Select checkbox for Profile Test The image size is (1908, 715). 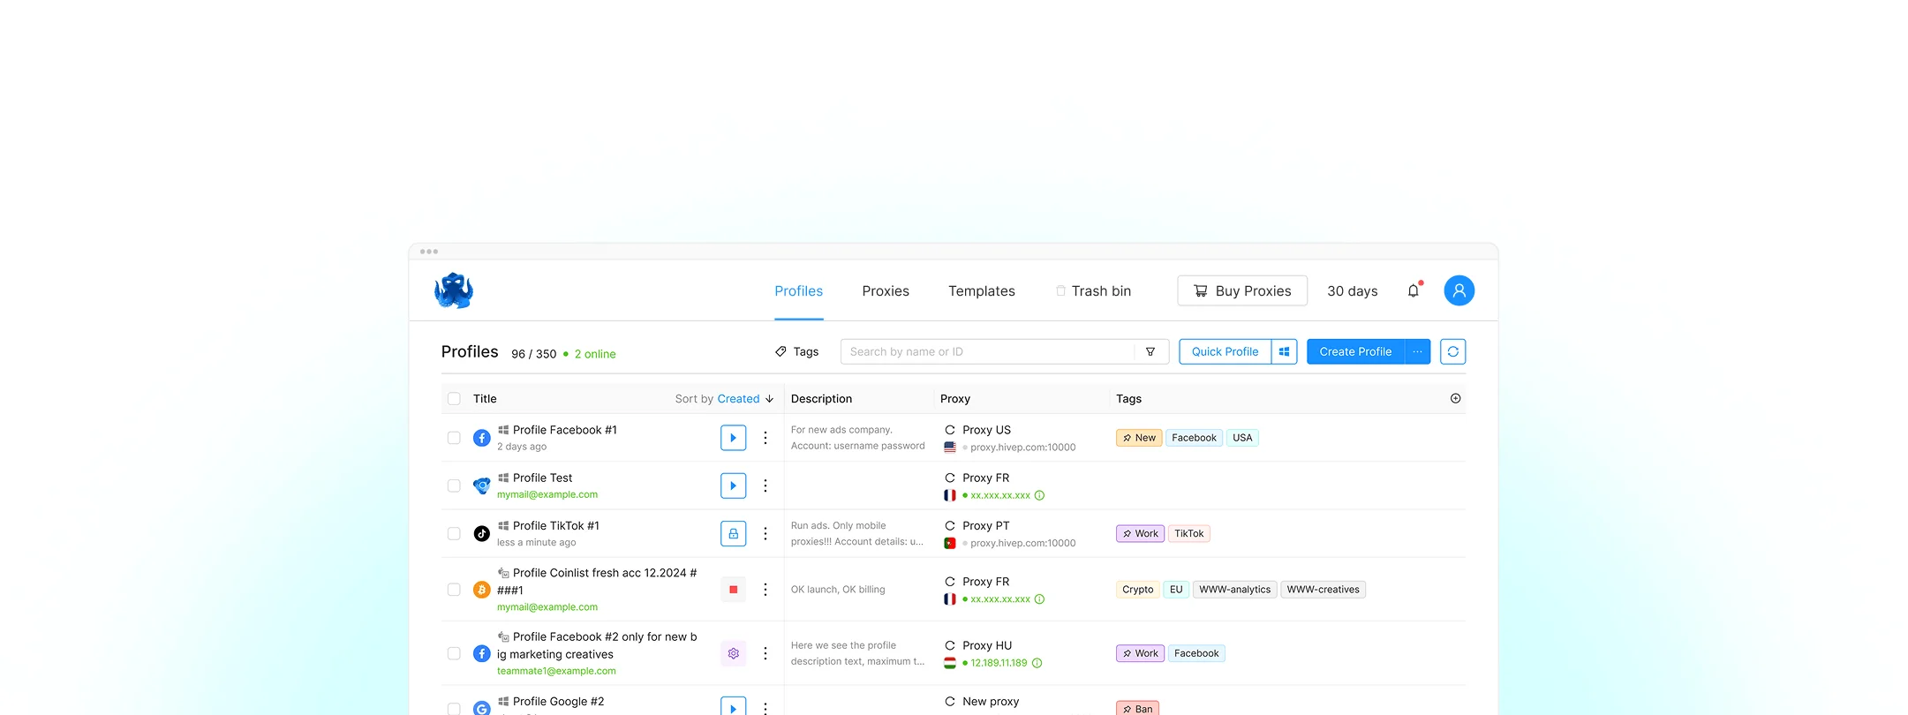[x=454, y=485]
